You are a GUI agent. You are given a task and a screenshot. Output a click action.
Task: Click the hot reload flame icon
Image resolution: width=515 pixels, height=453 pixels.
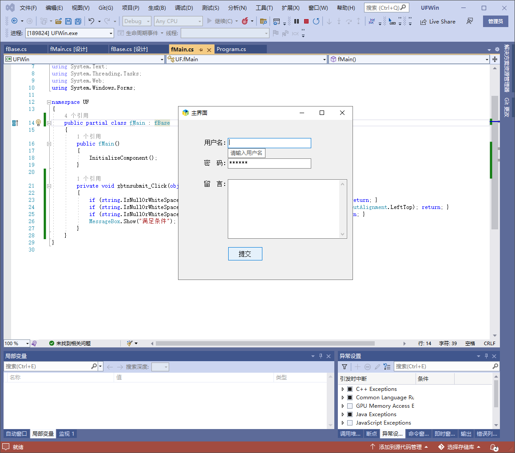(x=245, y=21)
